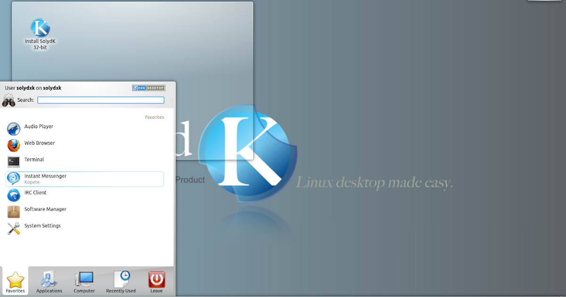The image size is (566, 297).
Task: Select the Web Browser label
Action: tap(40, 143)
